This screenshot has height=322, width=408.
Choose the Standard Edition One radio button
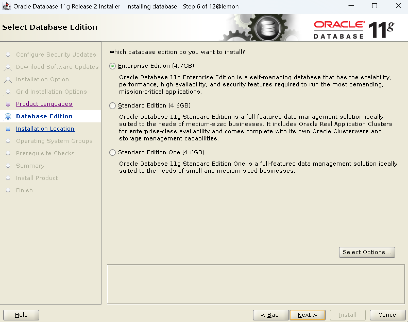[x=113, y=153]
